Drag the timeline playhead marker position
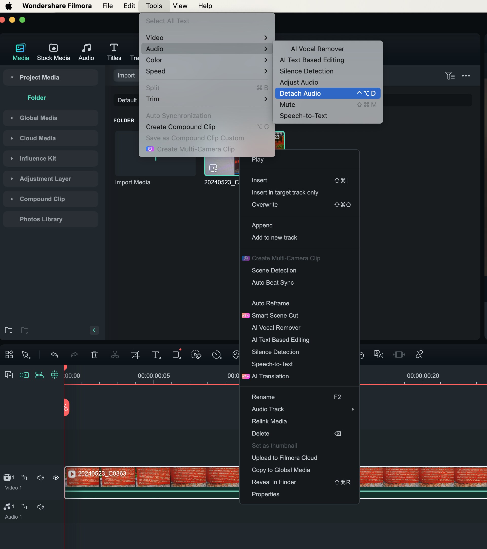Screen dimensions: 487x549 pyautogui.click(x=65, y=404)
